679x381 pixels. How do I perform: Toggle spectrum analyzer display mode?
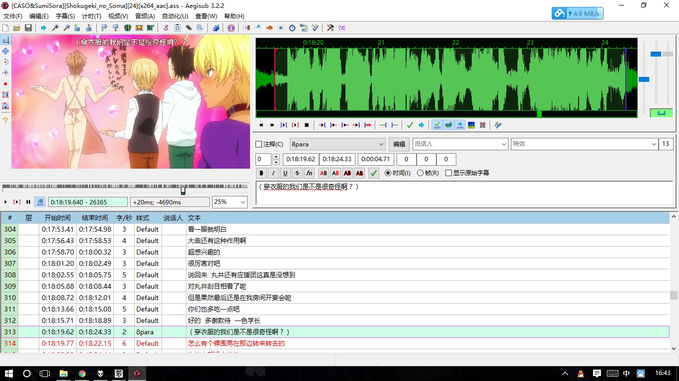[x=471, y=125]
